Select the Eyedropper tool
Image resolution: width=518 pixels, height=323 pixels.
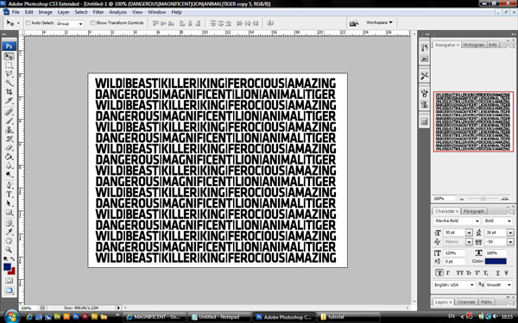pos(9,232)
